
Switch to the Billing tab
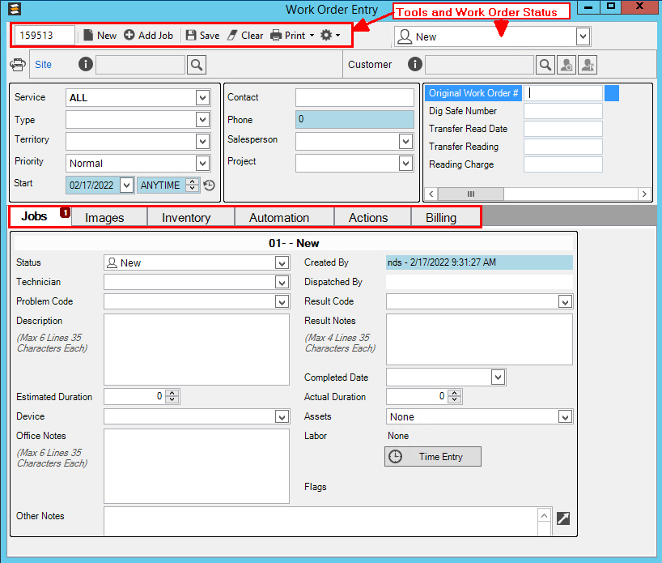coord(441,218)
